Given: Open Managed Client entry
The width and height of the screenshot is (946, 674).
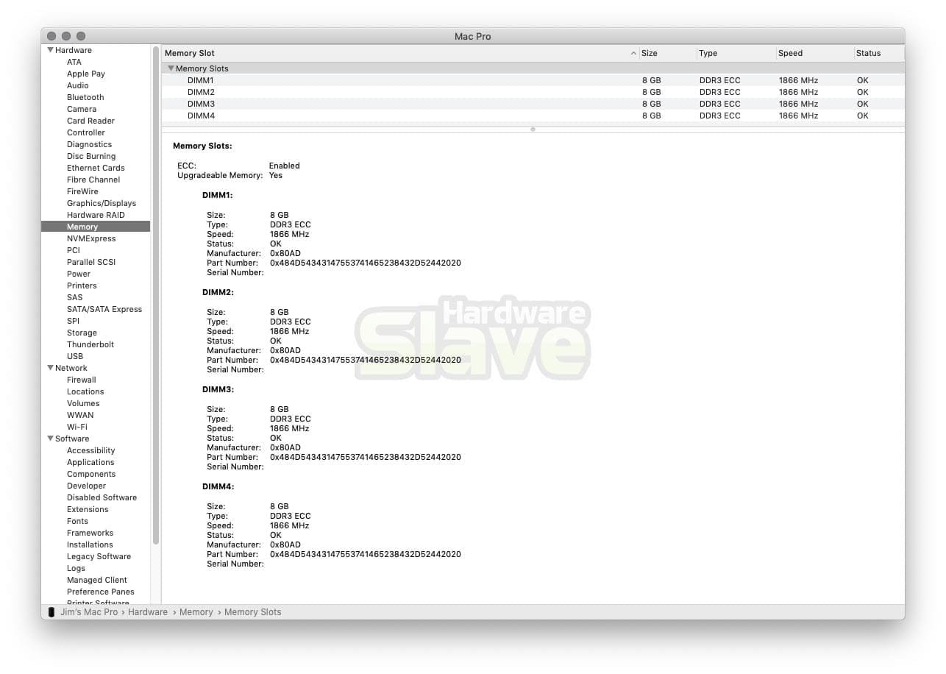Looking at the screenshot, I should (97, 580).
